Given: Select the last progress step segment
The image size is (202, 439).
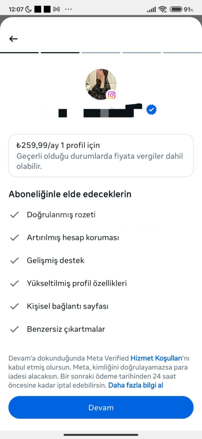Looking at the screenshot, I should pos(183,52).
